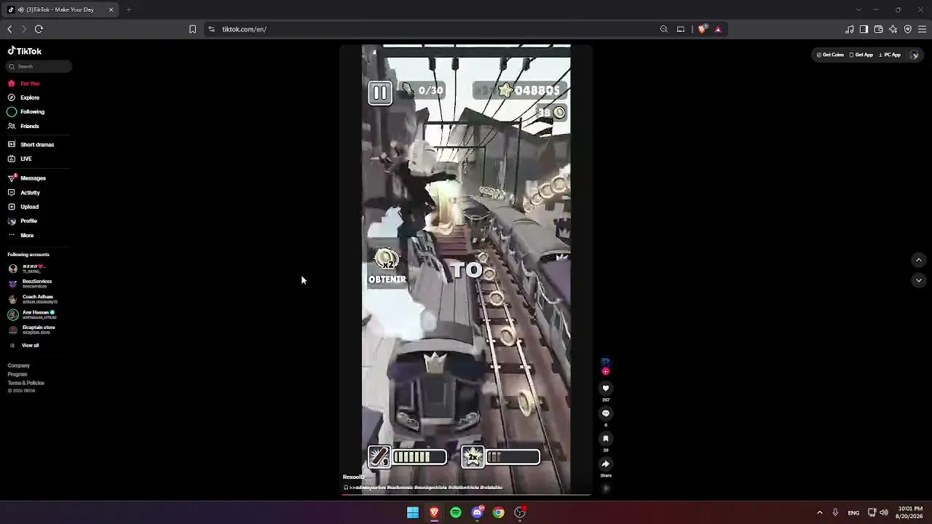This screenshot has height=524, width=932.
Task: Open the browser hamburger menu
Action: pos(922,29)
